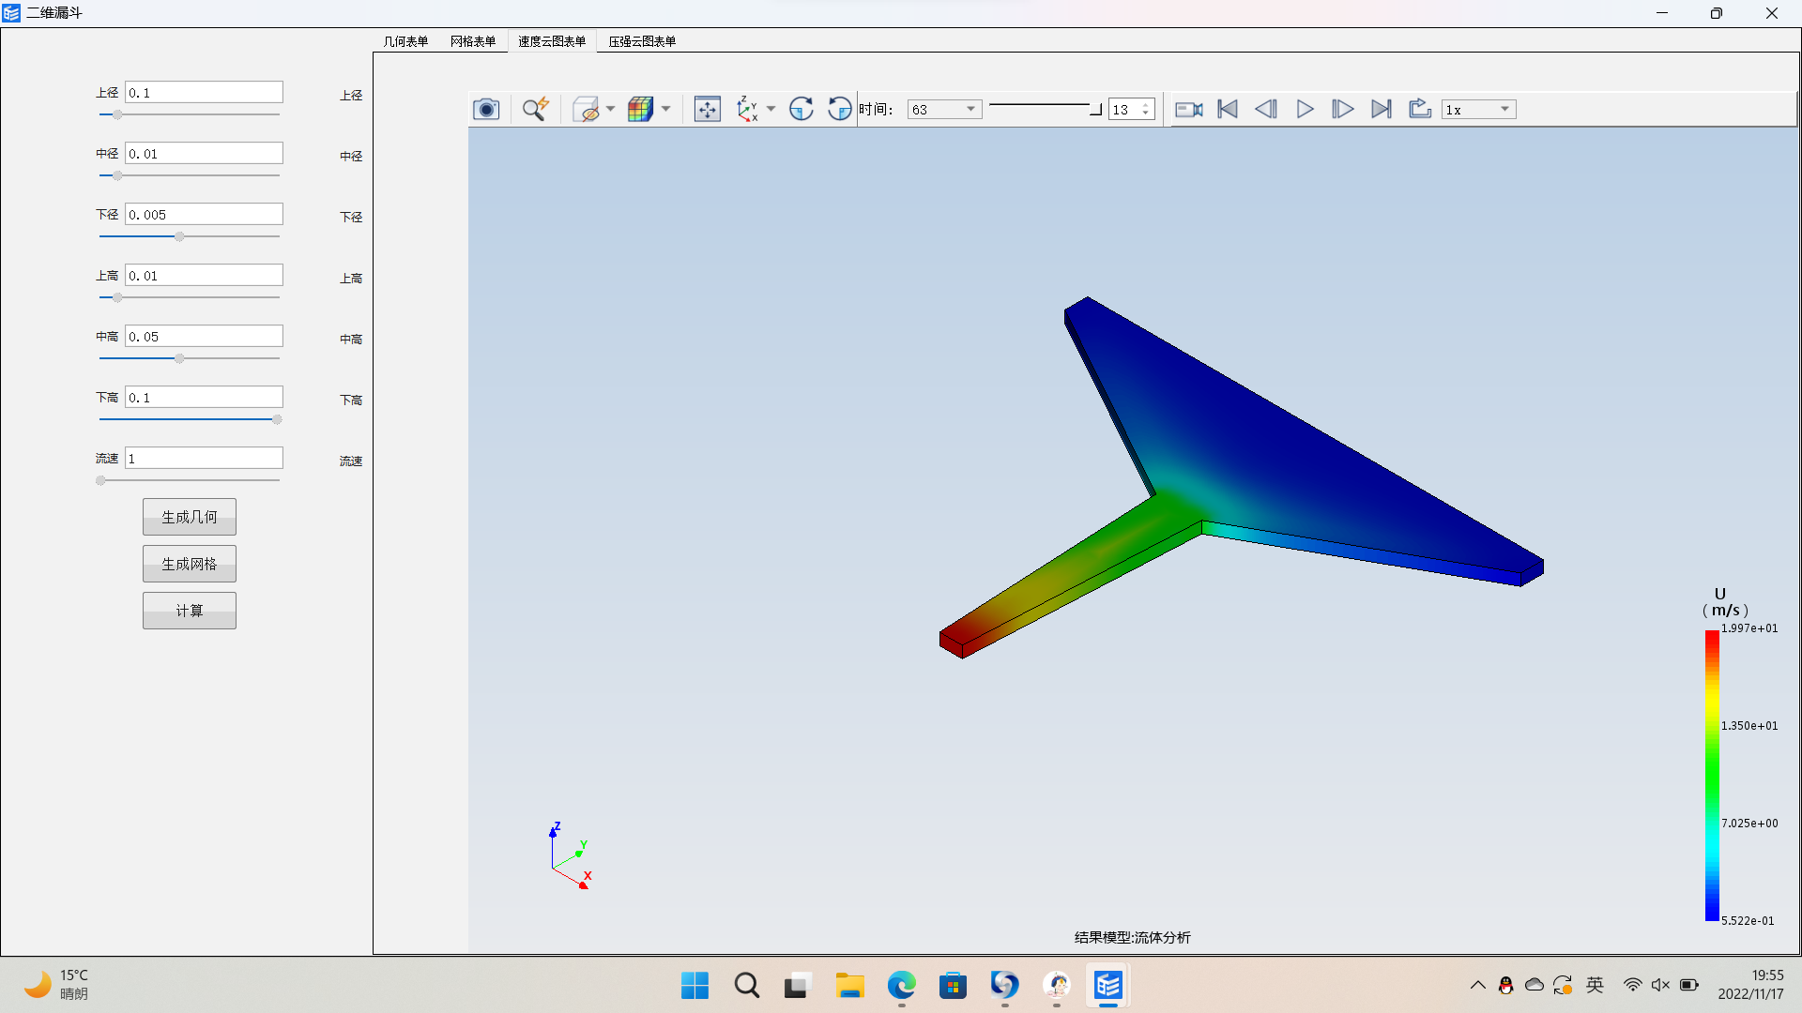Open the weather widget showing 15°C
This screenshot has height=1013, width=1802.
pos(56,985)
